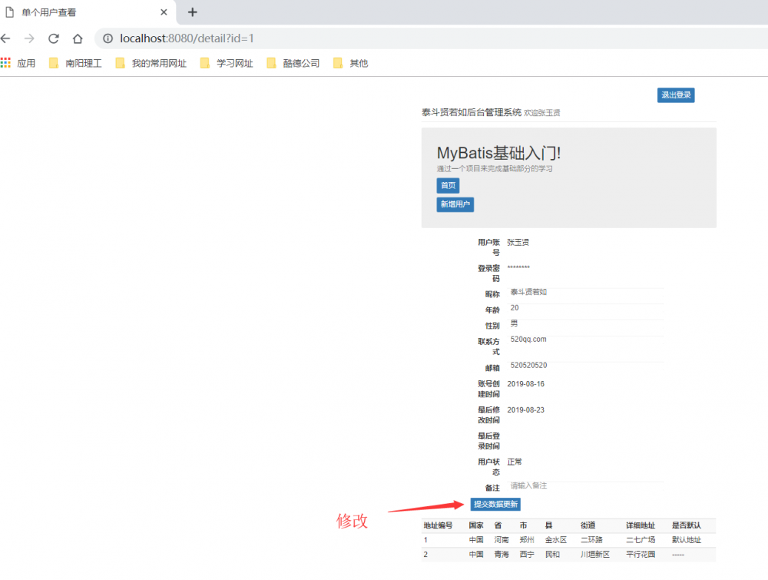This screenshot has width=768, height=580.
Task: Click the back navigation arrow
Action: [6, 38]
